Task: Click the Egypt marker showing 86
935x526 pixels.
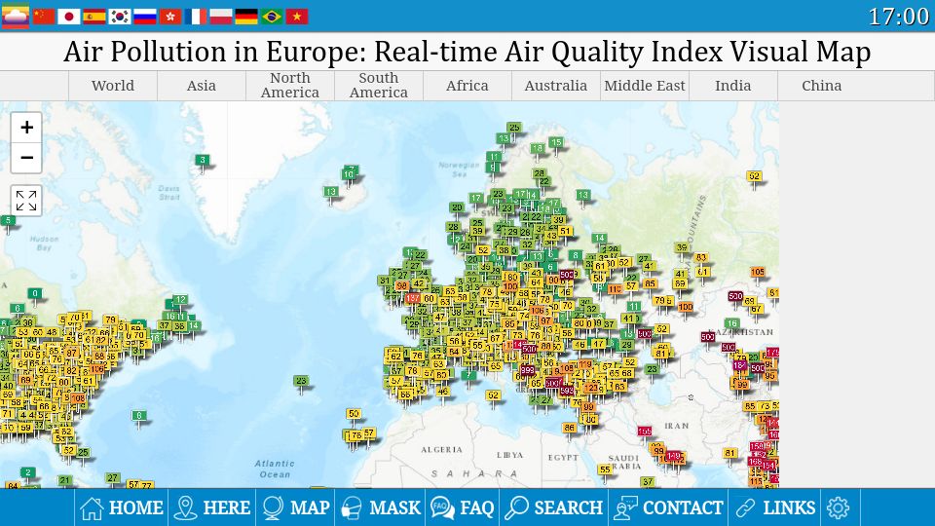Action: (x=570, y=428)
